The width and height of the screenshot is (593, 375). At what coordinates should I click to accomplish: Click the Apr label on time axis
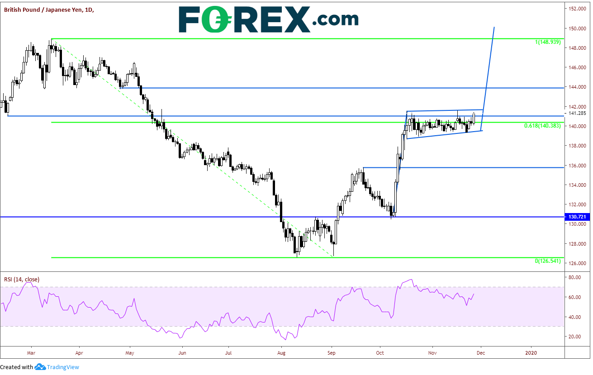pos(80,352)
